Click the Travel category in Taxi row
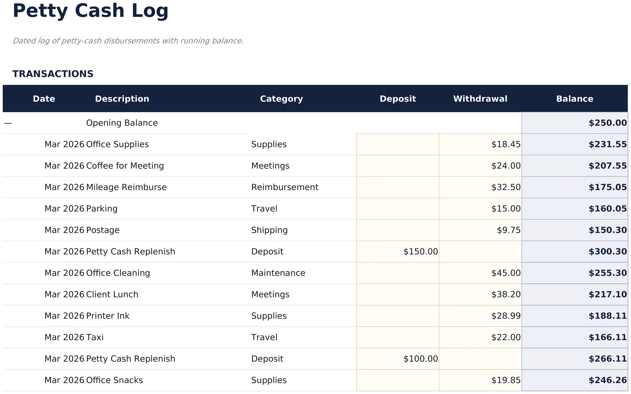The image size is (631, 394). (x=304, y=337)
